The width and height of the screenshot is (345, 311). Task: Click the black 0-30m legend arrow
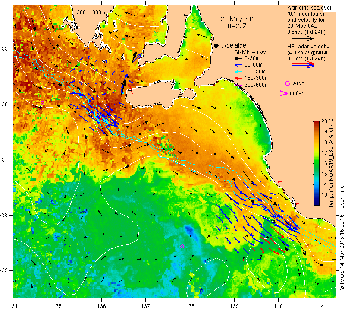[x=238, y=58]
